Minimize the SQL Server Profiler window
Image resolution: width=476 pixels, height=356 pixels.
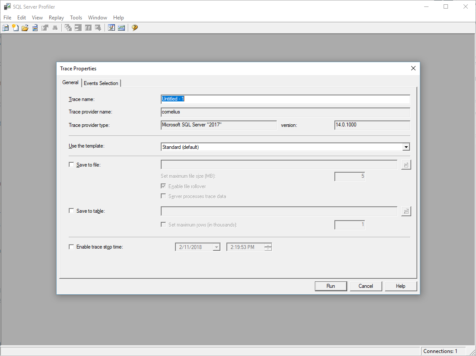426,6
